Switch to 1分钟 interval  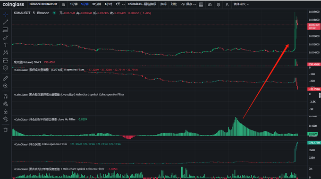(74, 4)
